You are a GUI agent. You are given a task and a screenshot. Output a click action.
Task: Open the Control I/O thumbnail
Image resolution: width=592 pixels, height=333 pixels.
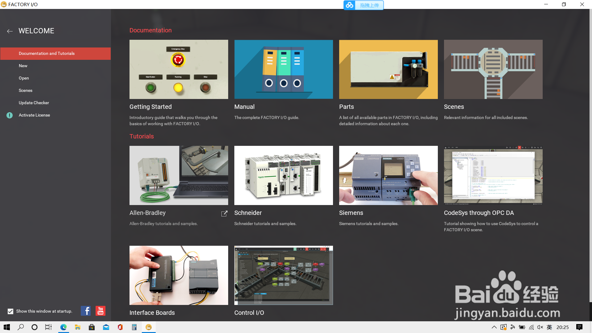284,275
